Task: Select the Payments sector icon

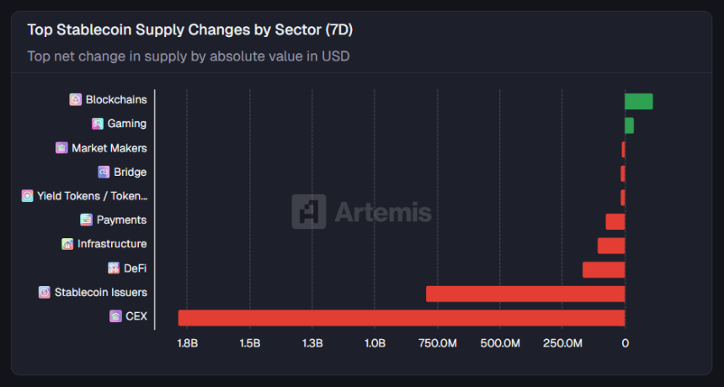Action: click(x=86, y=220)
